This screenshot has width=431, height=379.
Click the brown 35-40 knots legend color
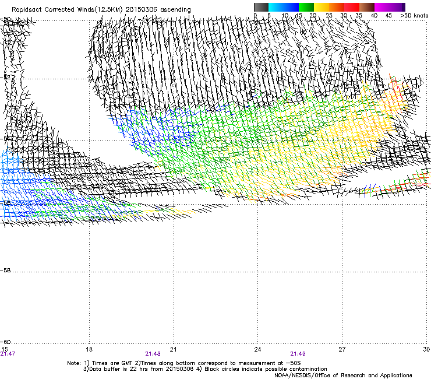[367, 7]
